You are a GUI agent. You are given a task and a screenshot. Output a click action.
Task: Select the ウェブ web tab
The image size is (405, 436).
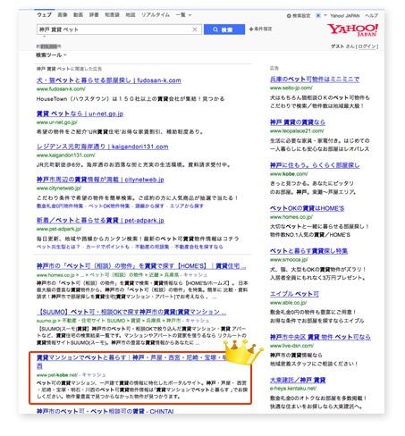[x=45, y=14]
